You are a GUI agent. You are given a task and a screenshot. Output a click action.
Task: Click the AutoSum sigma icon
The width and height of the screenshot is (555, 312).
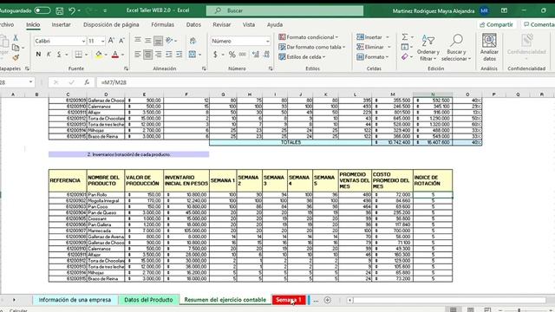click(405, 36)
